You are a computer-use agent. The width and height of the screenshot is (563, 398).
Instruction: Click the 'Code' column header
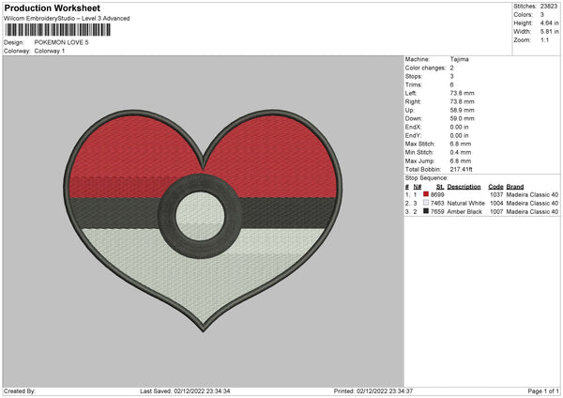tap(495, 187)
